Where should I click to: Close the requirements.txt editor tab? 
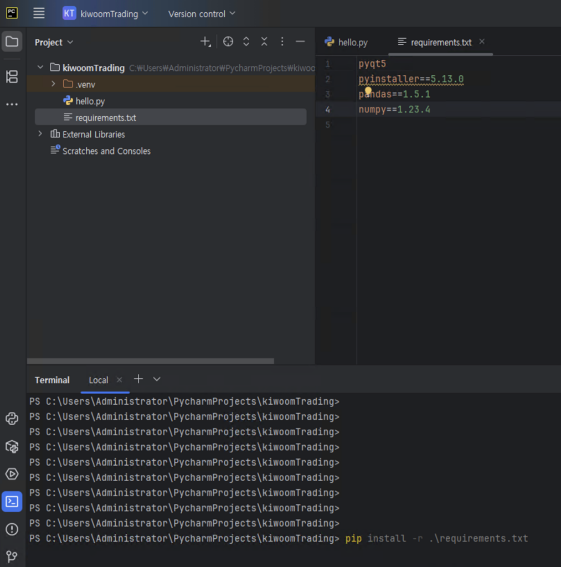(482, 42)
